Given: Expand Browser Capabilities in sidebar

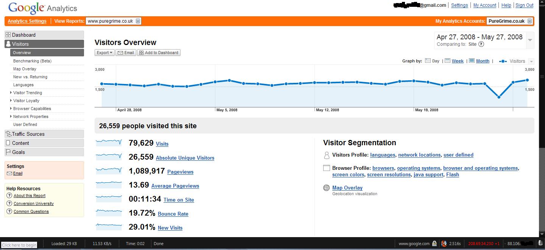Looking at the screenshot, I should (11, 109).
